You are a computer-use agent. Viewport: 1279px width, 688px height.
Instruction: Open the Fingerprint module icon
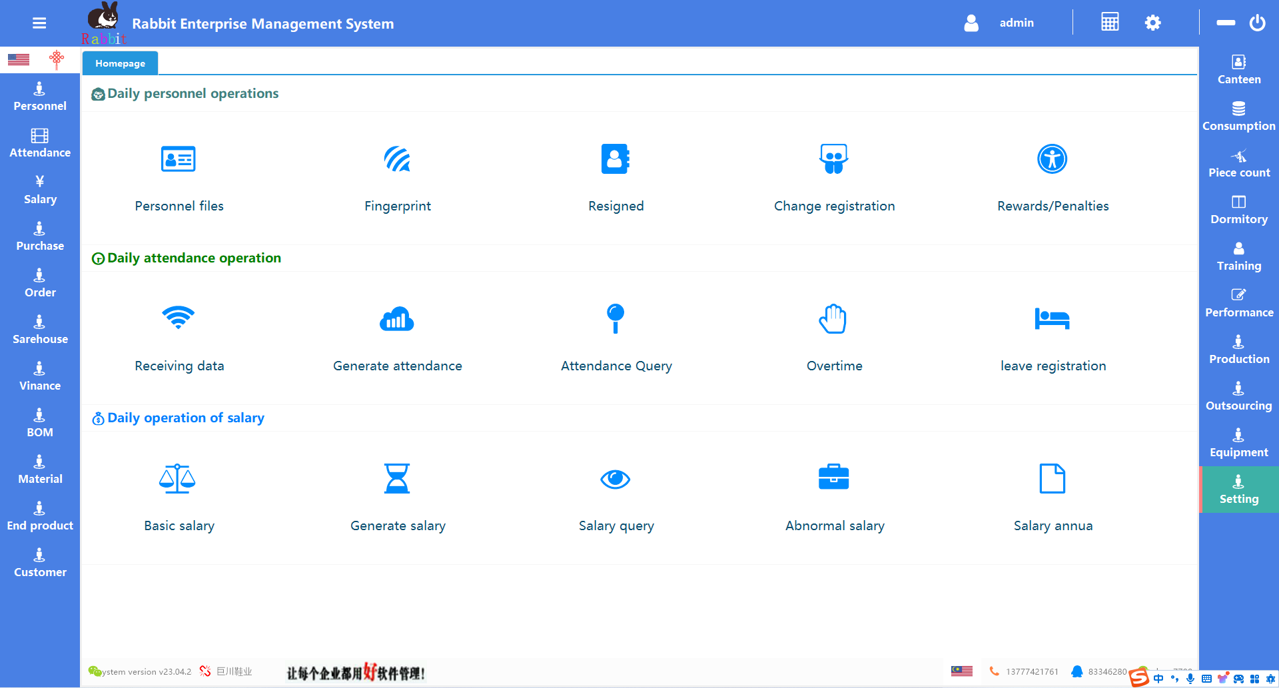397,159
